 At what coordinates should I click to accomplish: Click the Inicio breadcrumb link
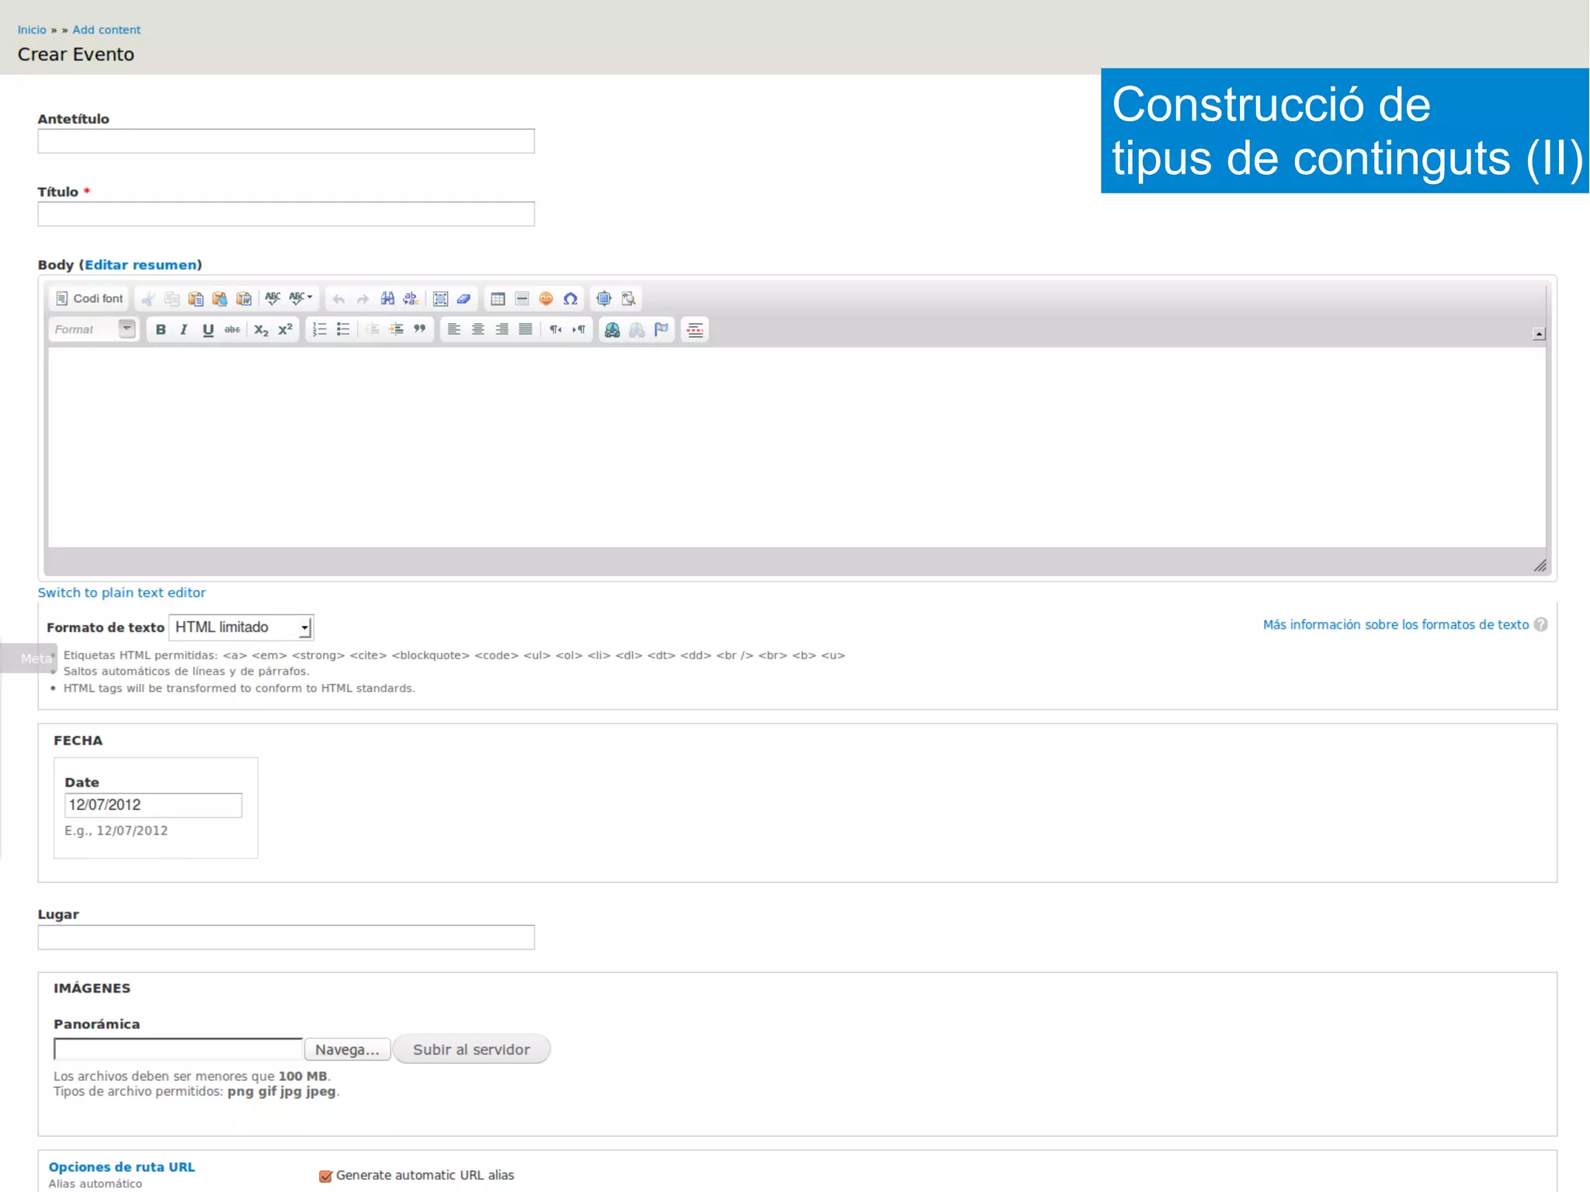[32, 30]
